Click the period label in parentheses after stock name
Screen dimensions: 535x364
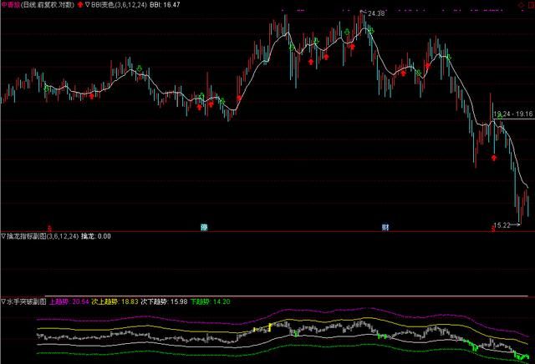[x=48, y=5]
